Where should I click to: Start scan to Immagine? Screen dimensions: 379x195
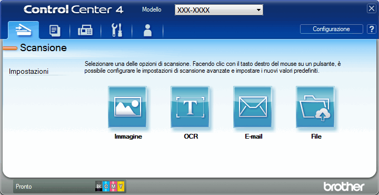pyautogui.click(x=127, y=107)
